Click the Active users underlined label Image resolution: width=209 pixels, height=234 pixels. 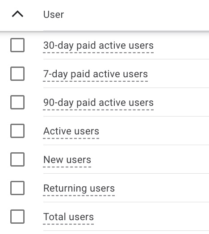click(x=71, y=131)
